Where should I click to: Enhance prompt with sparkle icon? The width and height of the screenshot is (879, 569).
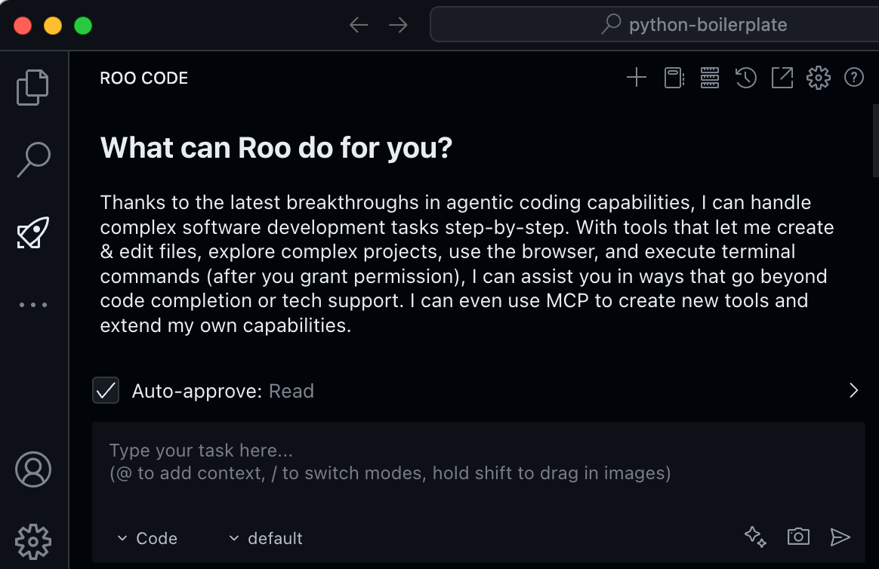(755, 537)
